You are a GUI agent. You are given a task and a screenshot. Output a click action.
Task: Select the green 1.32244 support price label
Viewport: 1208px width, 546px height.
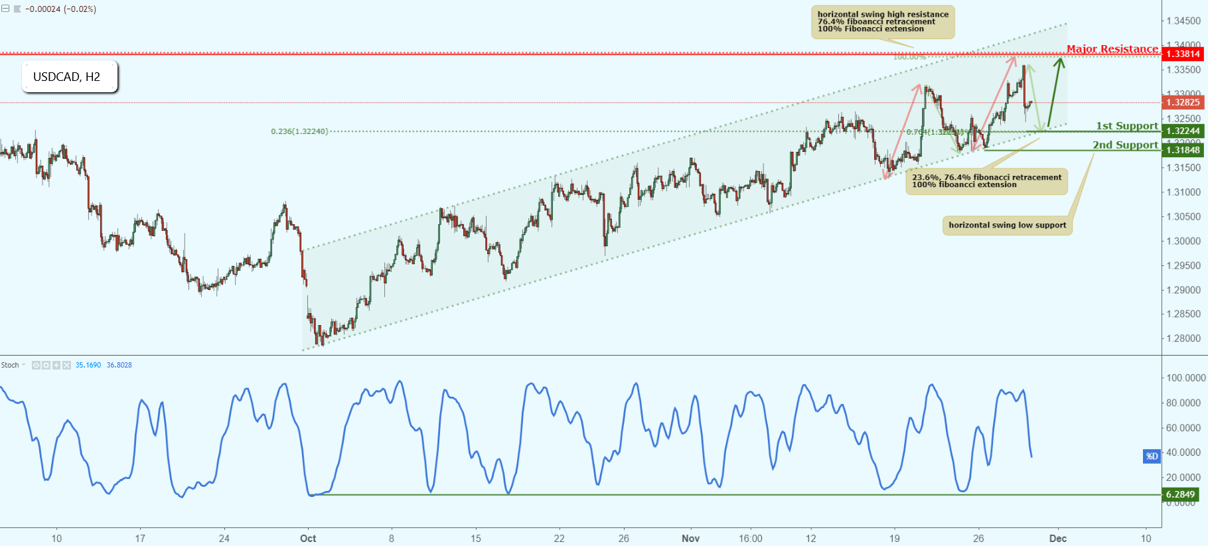coord(1183,131)
